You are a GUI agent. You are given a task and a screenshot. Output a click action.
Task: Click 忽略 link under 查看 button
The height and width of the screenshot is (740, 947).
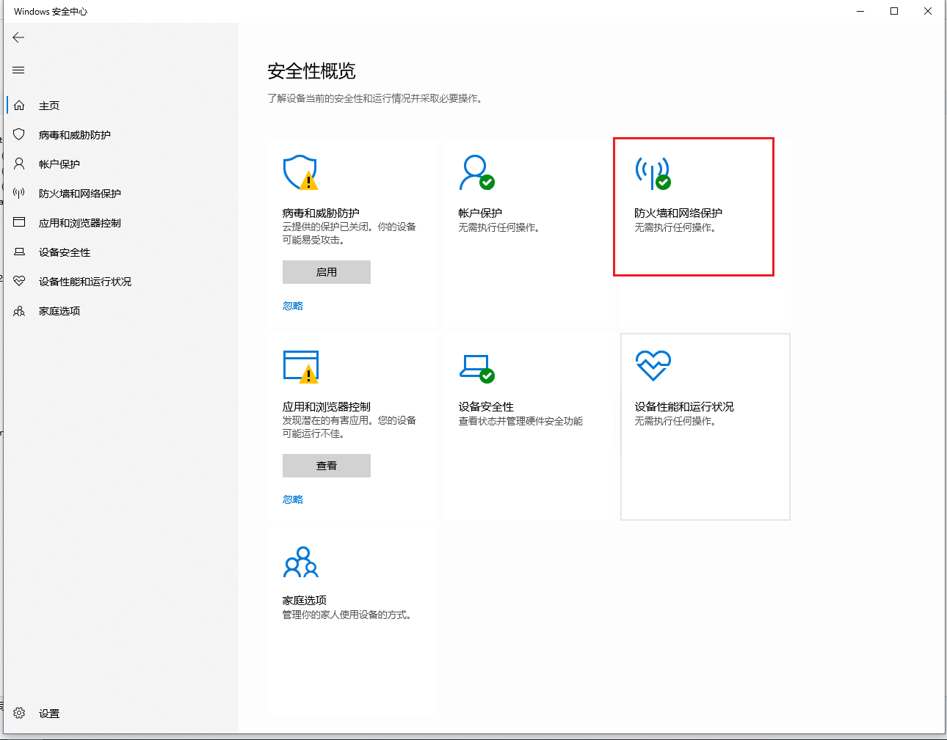[293, 499]
